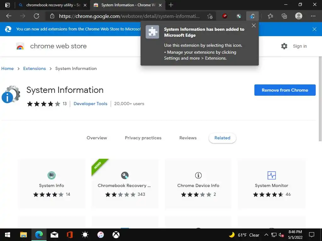Add this page to favorites star

[210, 16]
